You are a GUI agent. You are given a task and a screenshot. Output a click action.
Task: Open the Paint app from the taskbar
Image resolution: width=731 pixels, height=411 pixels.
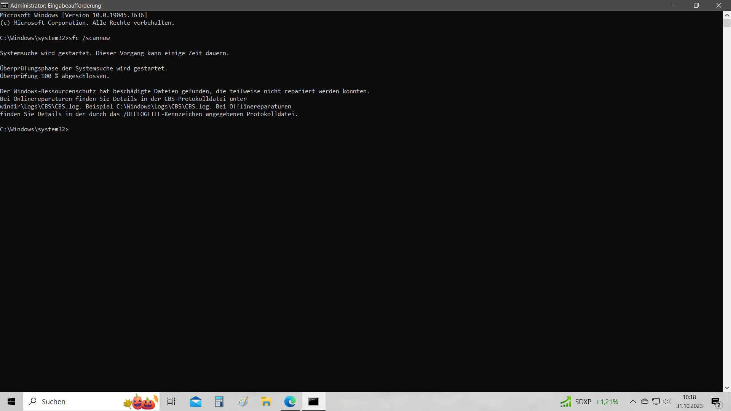pos(243,401)
